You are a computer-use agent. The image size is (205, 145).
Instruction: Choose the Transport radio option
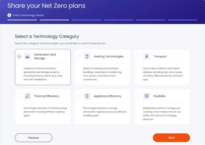coord(139,57)
